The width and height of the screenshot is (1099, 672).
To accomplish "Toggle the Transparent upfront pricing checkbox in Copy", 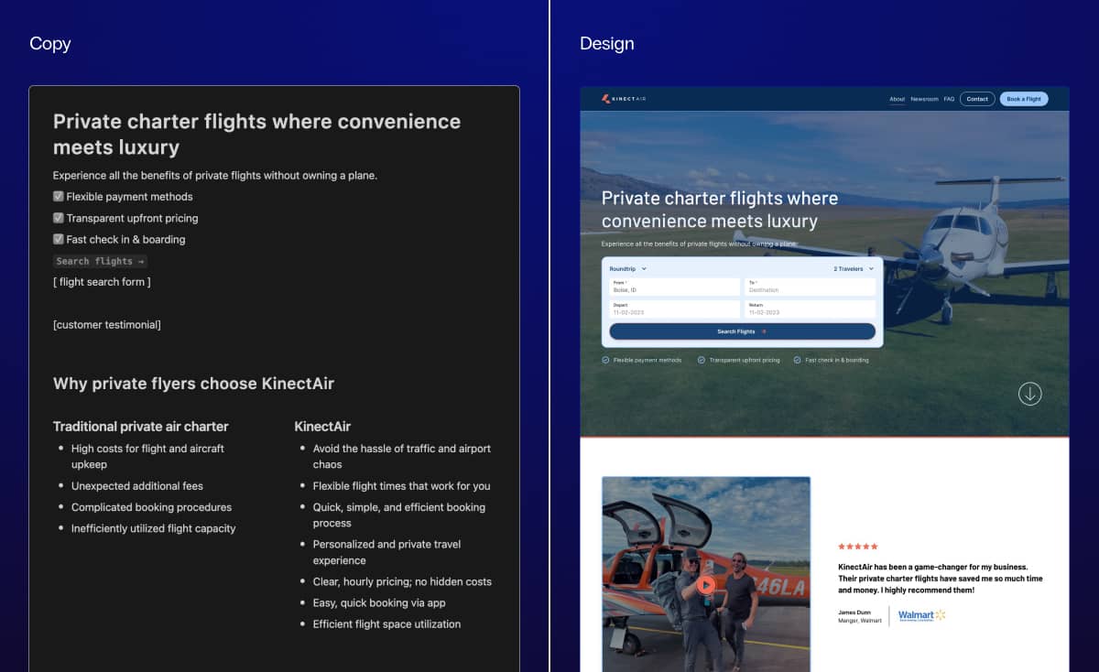I will [59, 218].
